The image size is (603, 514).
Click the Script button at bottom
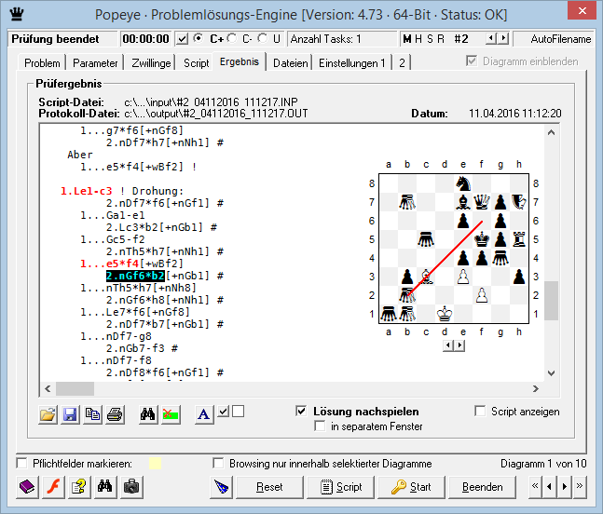[341, 487]
